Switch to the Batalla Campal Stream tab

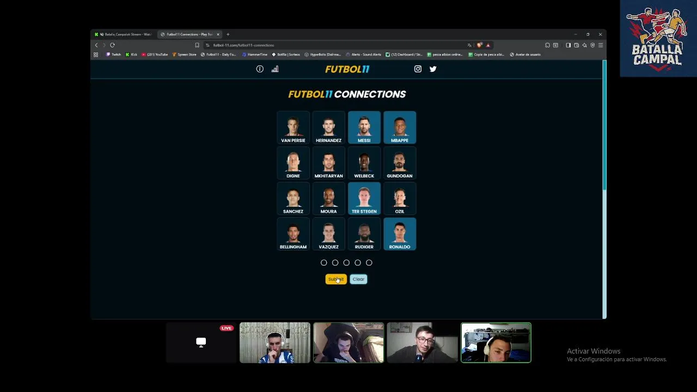pos(124,34)
